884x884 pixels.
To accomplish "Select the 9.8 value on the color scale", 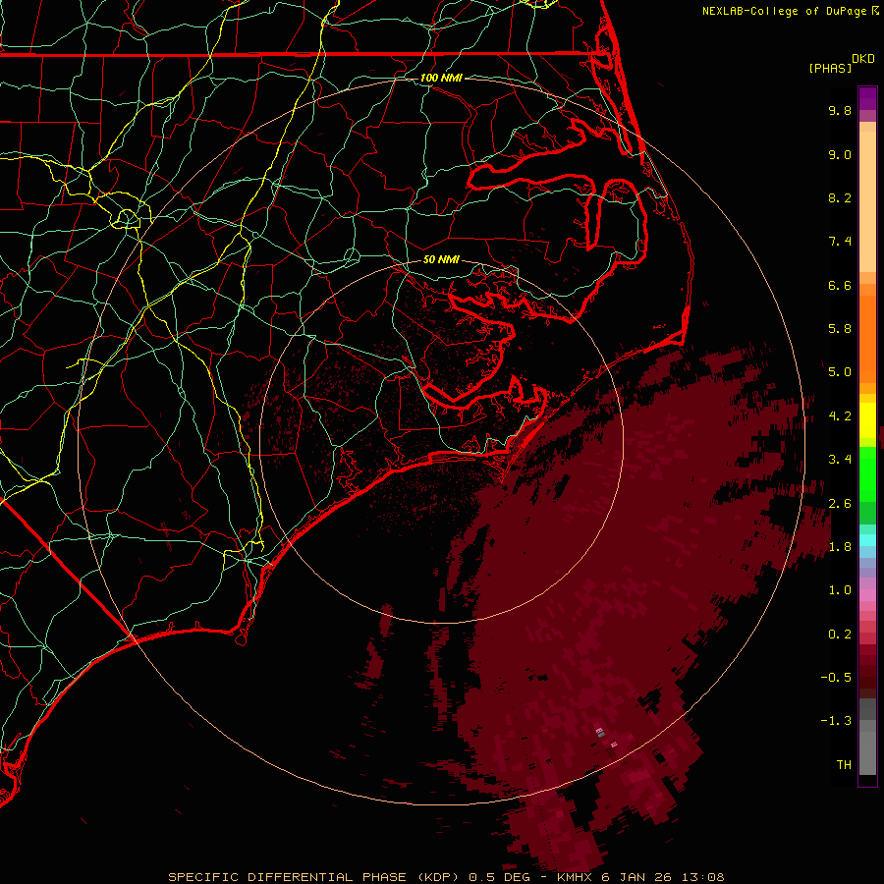I will (840, 110).
